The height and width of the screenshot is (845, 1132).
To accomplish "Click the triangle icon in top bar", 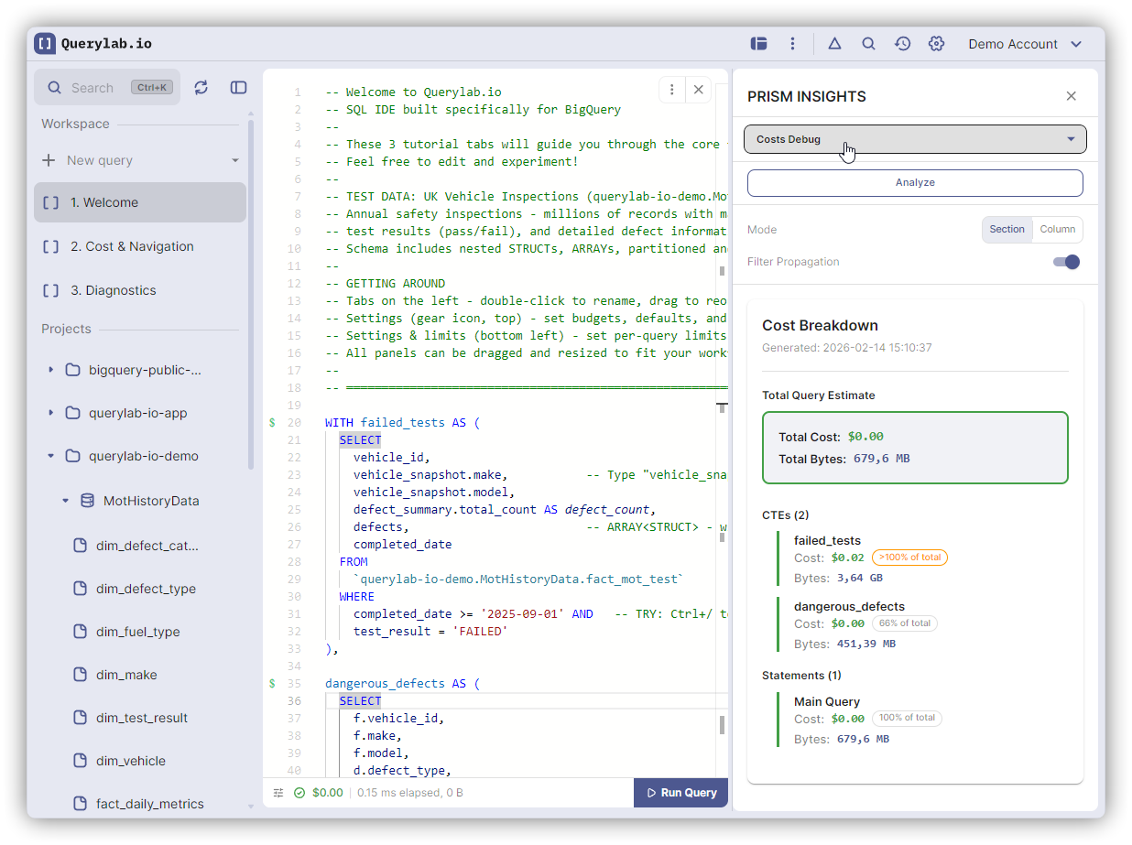I will click(834, 44).
